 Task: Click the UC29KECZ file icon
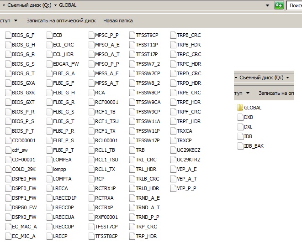(173, 150)
